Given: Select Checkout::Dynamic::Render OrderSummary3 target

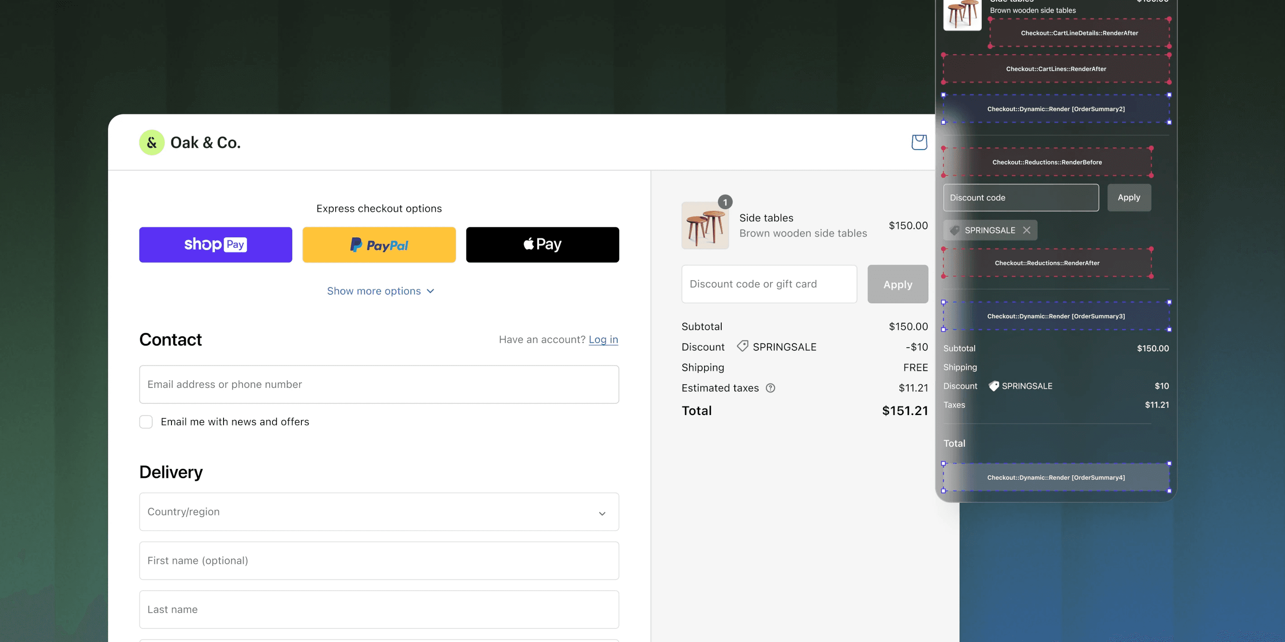Looking at the screenshot, I should 1056,316.
